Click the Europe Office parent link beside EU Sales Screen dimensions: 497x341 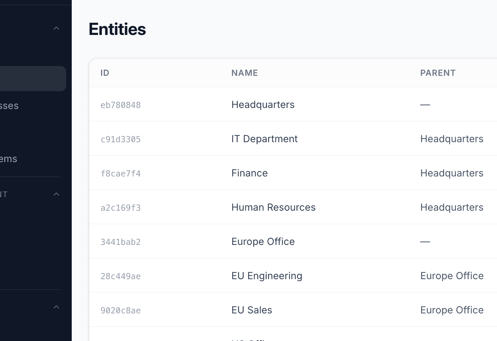(451, 310)
